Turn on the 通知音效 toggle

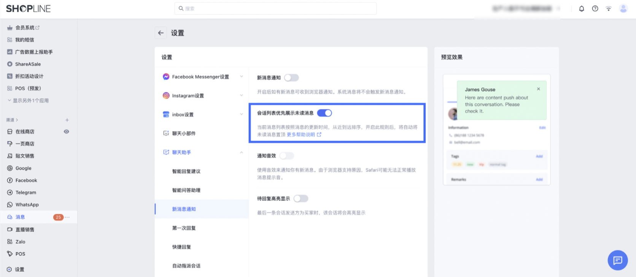coord(286,156)
